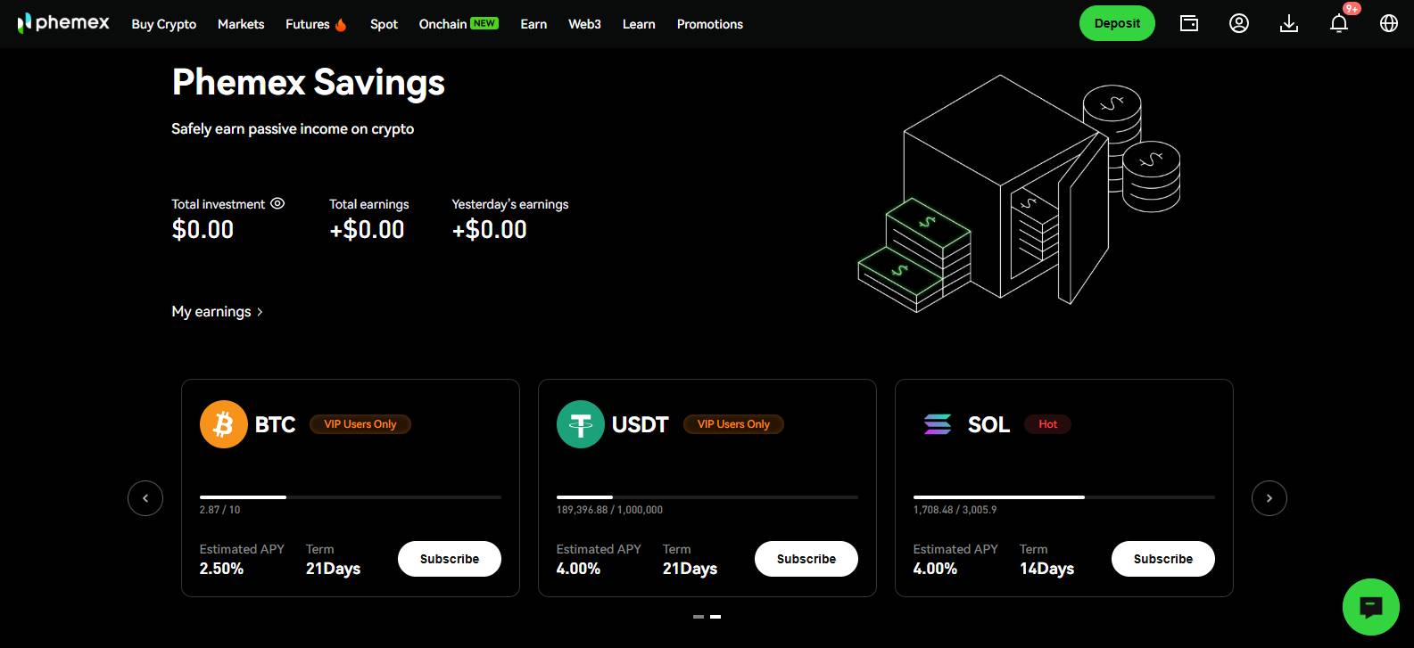Open Spot menu
This screenshot has width=1414, height=648.
click(384, 24)
